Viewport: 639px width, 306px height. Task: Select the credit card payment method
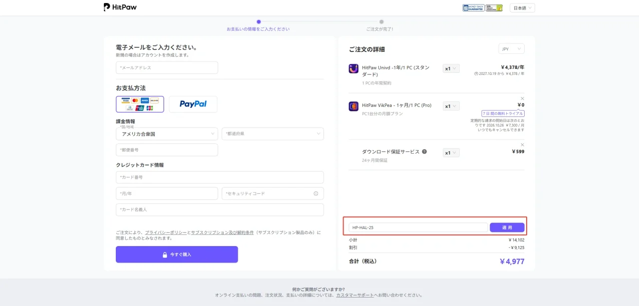pyautogui.click(x=140, y=104)
